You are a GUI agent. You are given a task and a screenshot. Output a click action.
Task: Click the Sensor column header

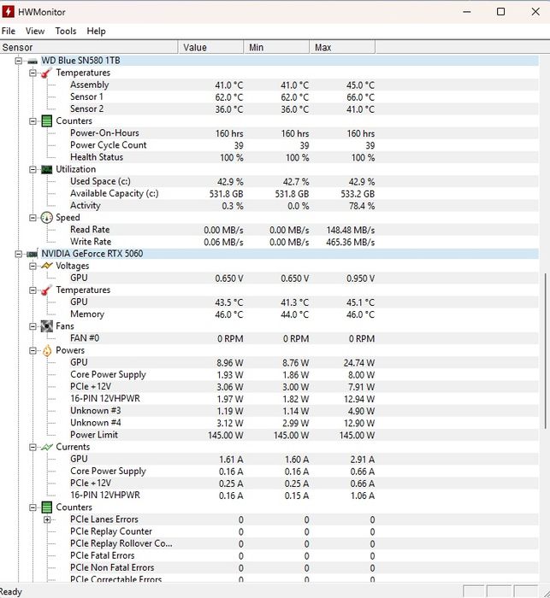tap(89, 47)
